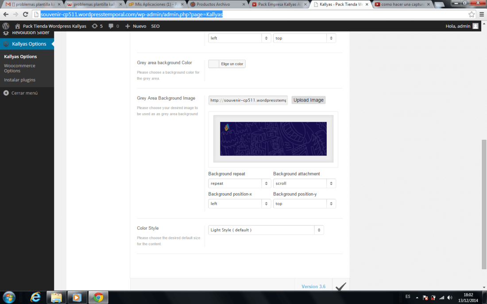Visit site via home icon Pack Tienda
This screenshot has width=487, height=304.
(17, 26)
